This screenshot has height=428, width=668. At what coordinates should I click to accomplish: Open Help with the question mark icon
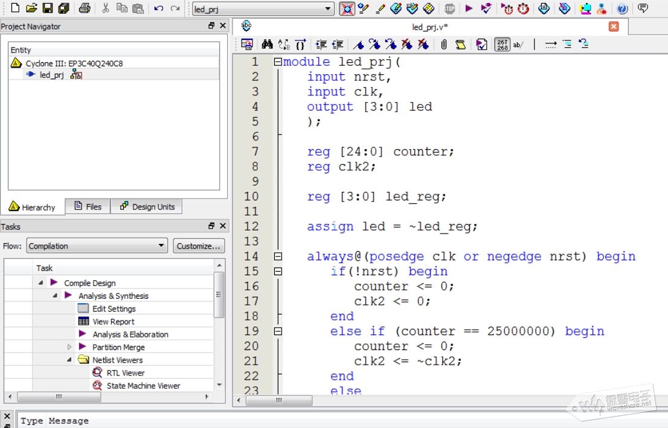pos(622,8)
